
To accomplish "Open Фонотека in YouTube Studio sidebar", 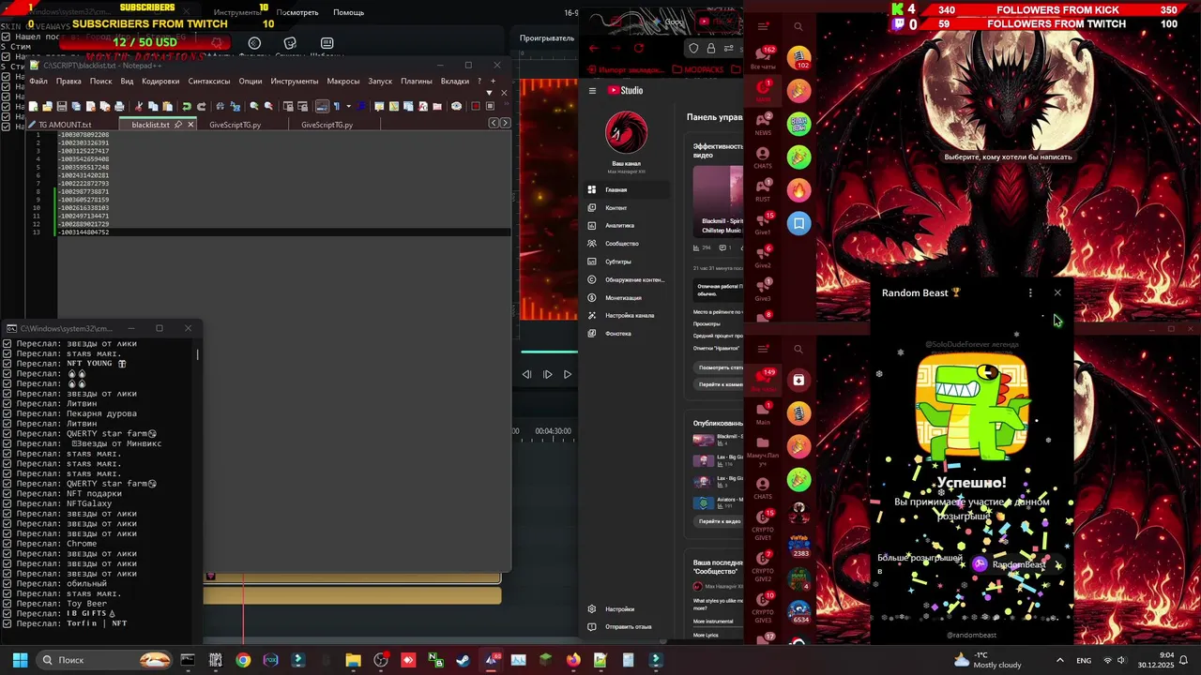I will pyautogui.click(x=626, y=334).
